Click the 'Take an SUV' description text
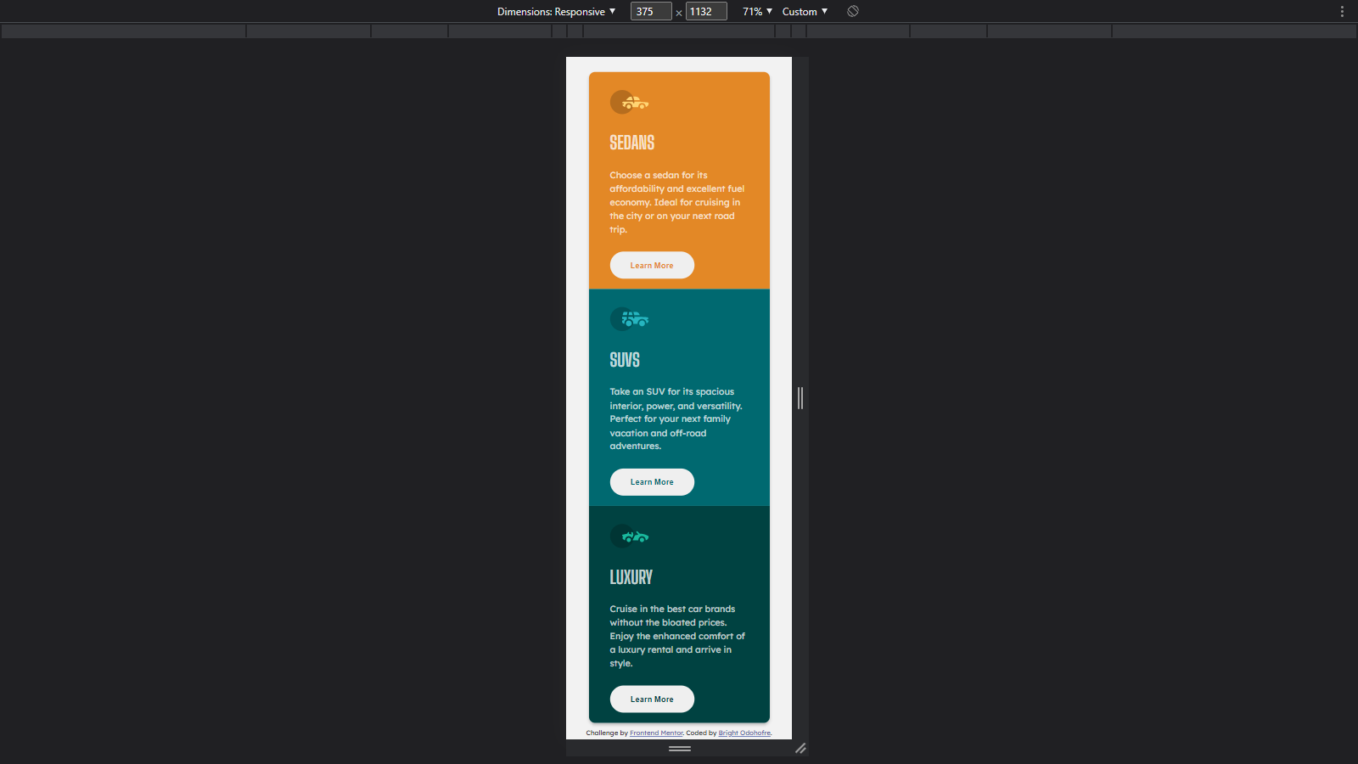Screen dimensions: 1358x764 [676, 419]
